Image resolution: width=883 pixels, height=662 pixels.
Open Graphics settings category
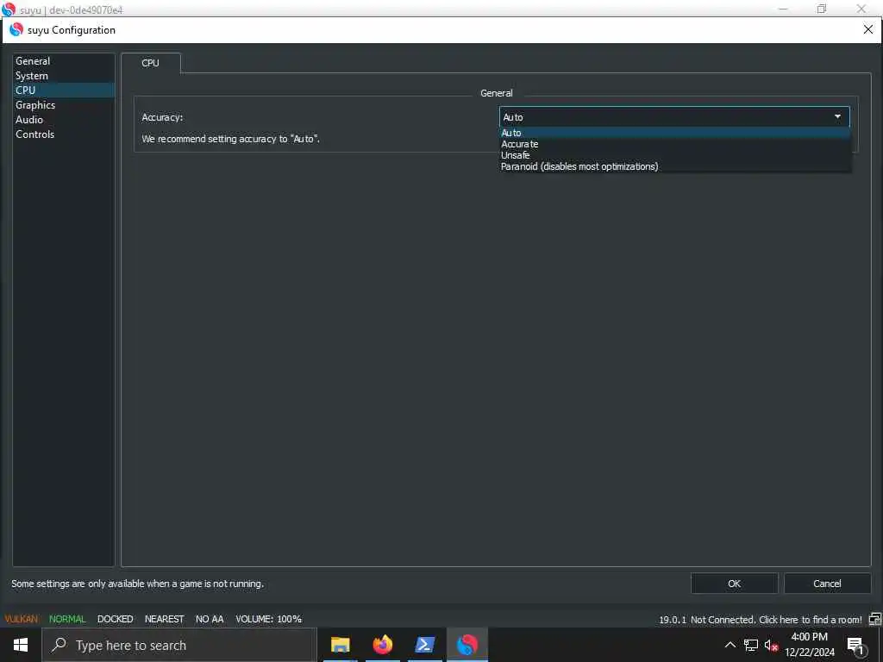(x=64, y=104)
